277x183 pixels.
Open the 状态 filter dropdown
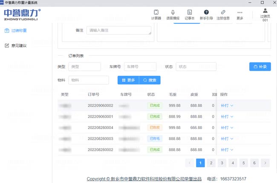[x=196, y=67]
